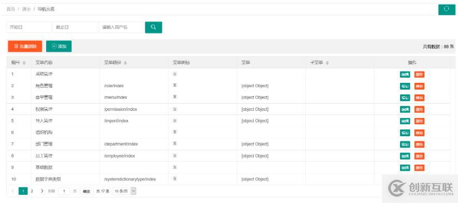Click the edit button for /role/index row
This screenshot has width=458, height=203.
405,86
